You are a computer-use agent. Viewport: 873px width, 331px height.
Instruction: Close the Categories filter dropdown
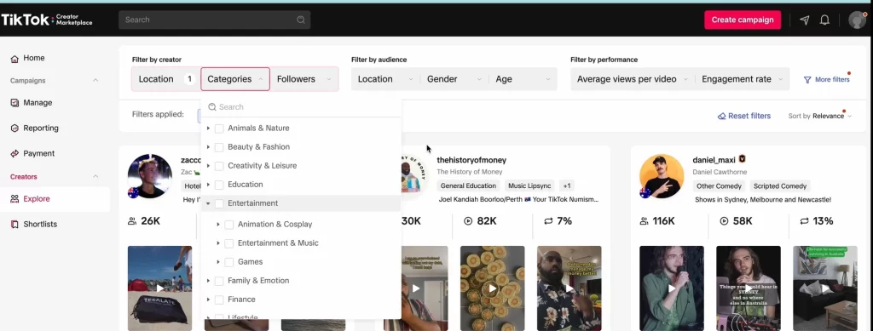pos(235,79)
